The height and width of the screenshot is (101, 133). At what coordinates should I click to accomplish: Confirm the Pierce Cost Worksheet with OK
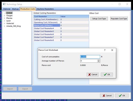pos(107,75)
